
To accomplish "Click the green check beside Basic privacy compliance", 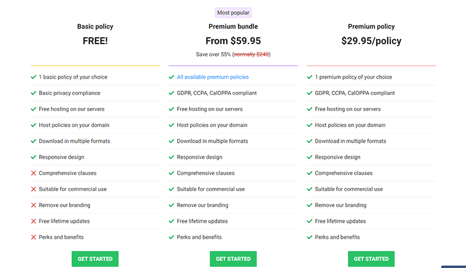I will click(34, 93).
